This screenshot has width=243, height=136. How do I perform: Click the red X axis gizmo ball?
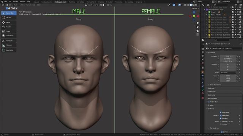(x=198, y=16)
